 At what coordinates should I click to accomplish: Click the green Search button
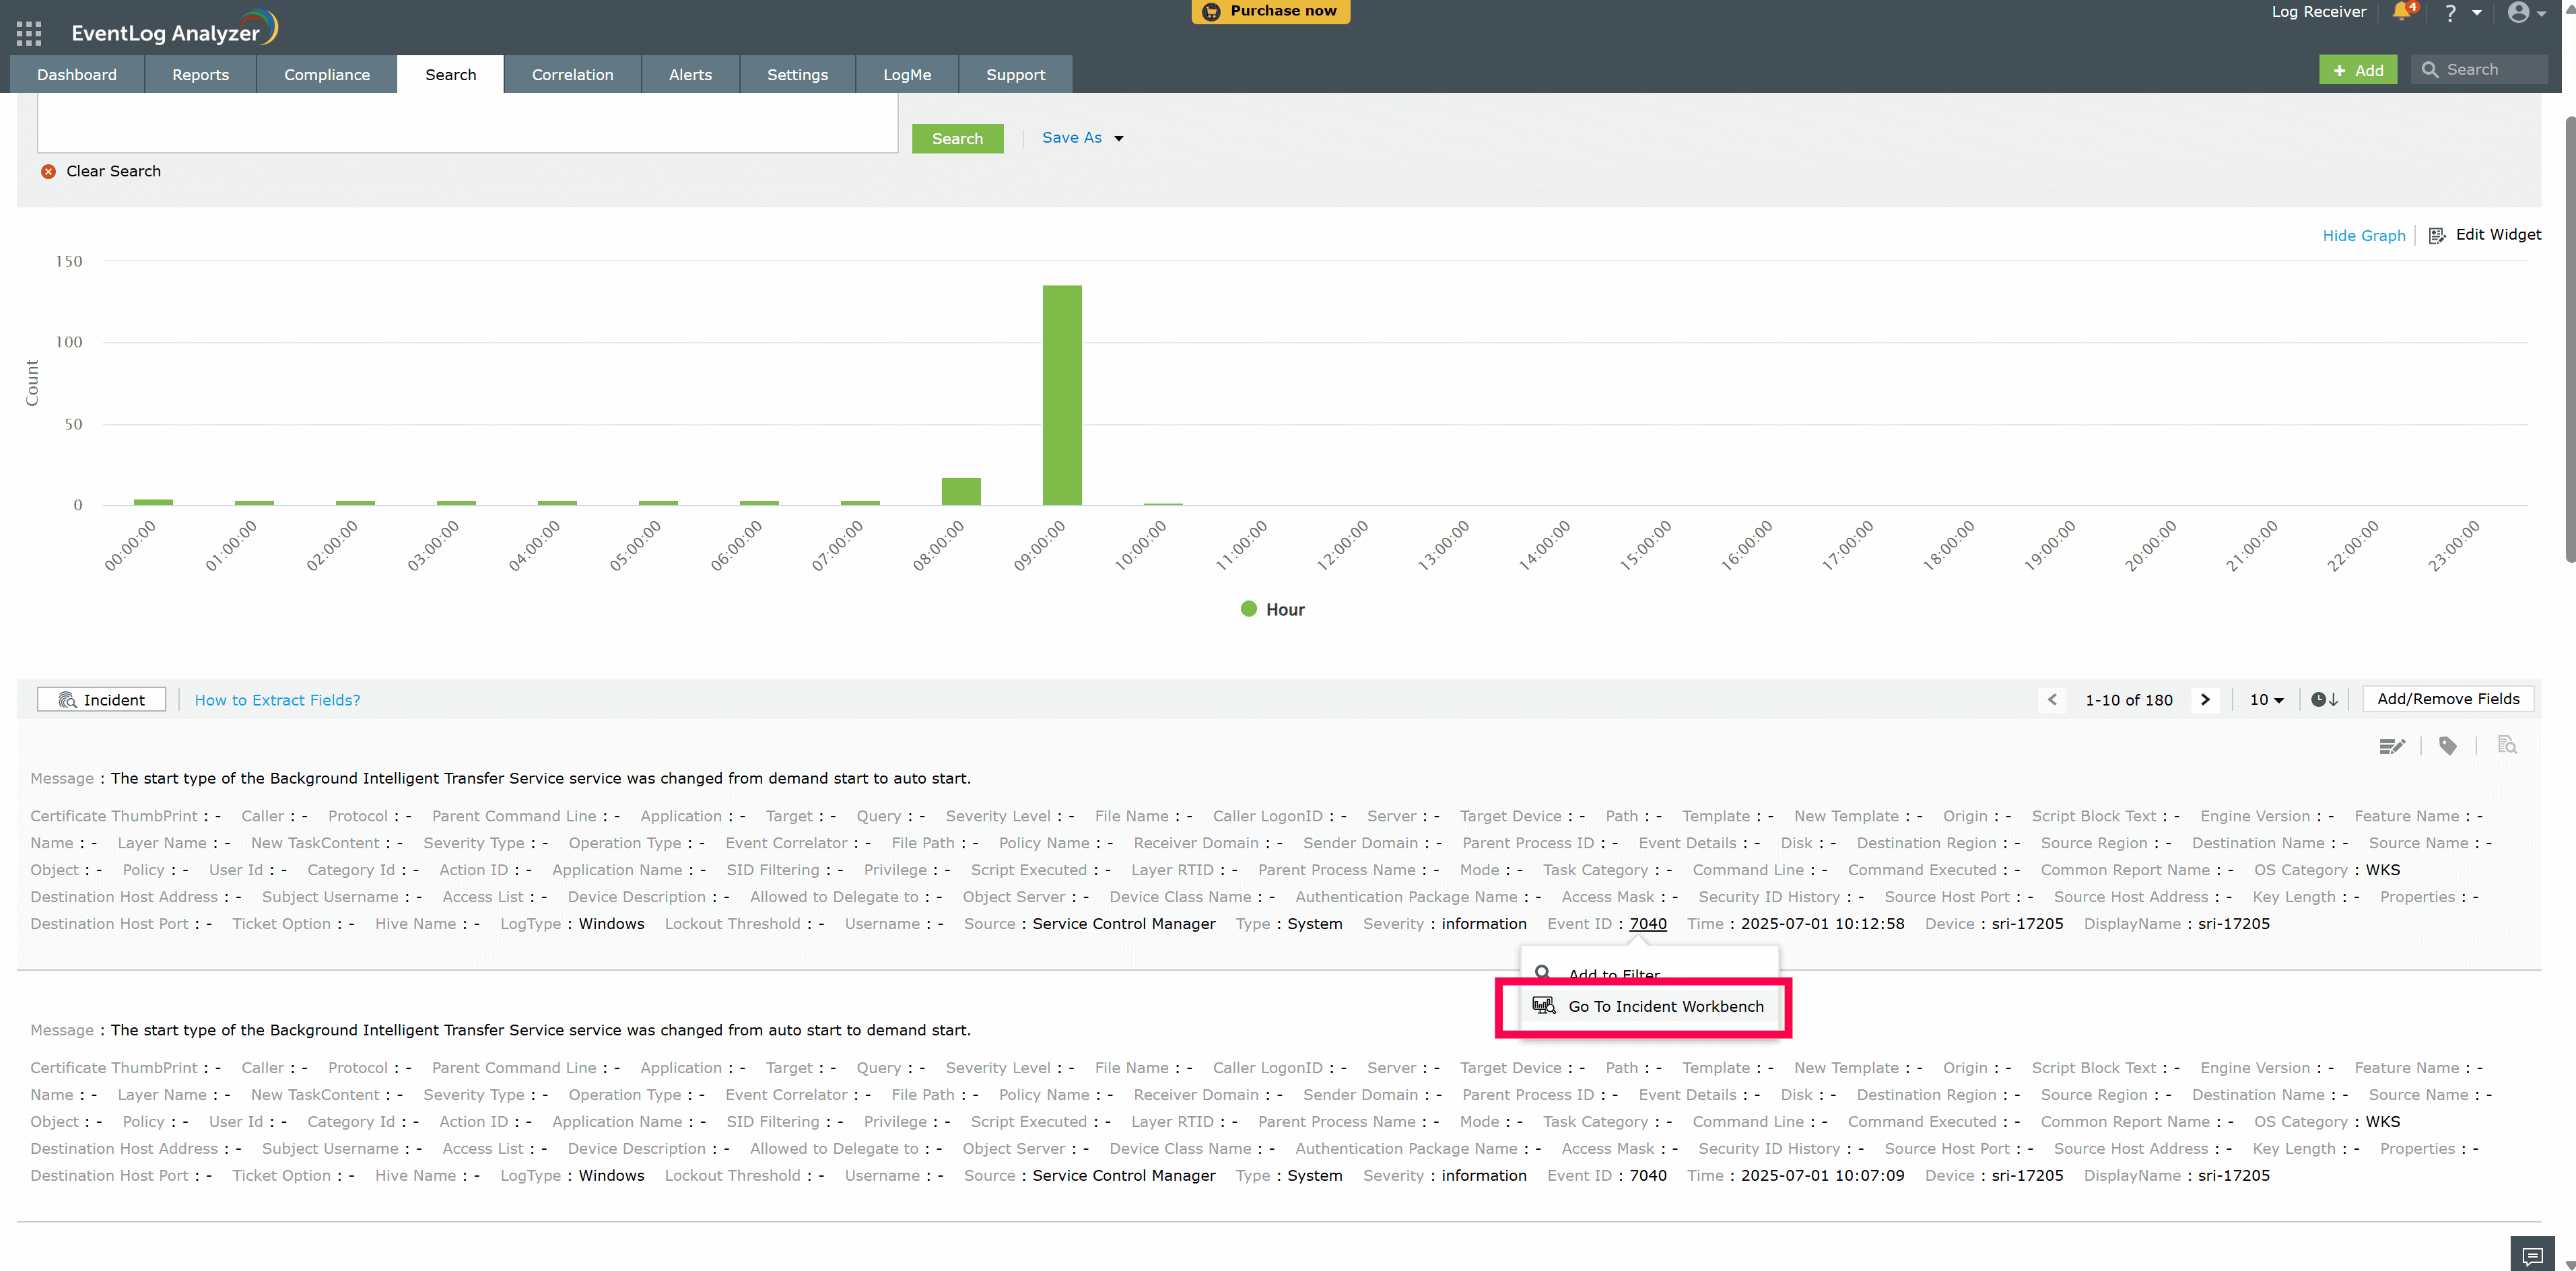(957, 138)
